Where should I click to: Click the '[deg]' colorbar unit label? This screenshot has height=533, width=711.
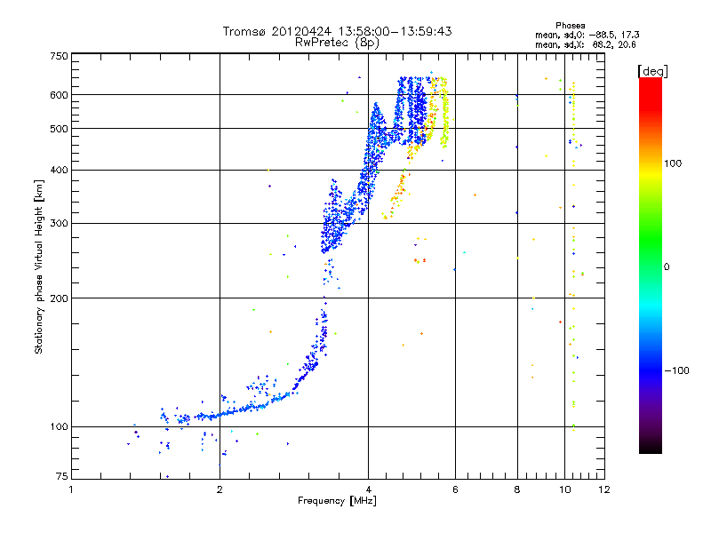(x=652, y=71)
